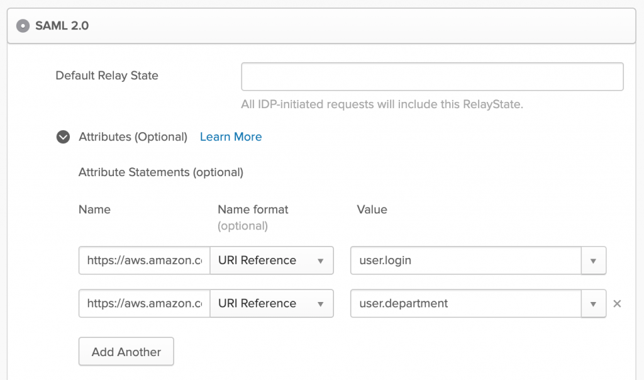Delete the second attribute statement with X
This screenshot has width=644, height=380.
617,303
